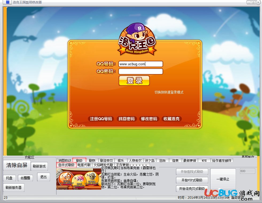Click the 托盘 tray button
This screenshot has width=262, height=203.
9,178
